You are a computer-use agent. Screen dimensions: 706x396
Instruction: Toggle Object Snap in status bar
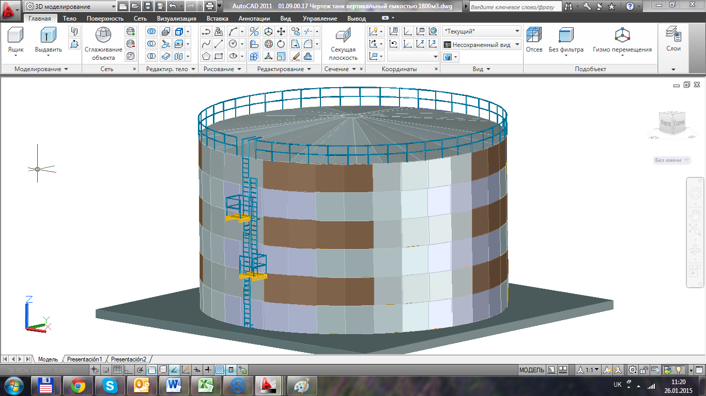click(151, 370)
